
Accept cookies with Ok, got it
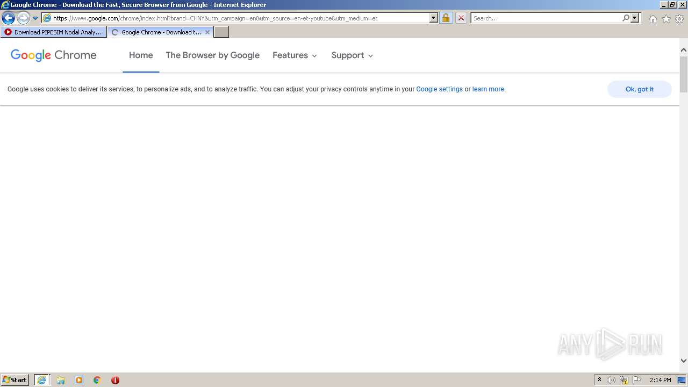(639, 89)
